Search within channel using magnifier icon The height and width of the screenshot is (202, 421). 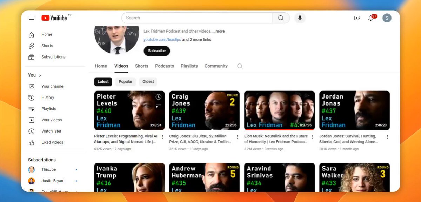click(x=240, y=66)
